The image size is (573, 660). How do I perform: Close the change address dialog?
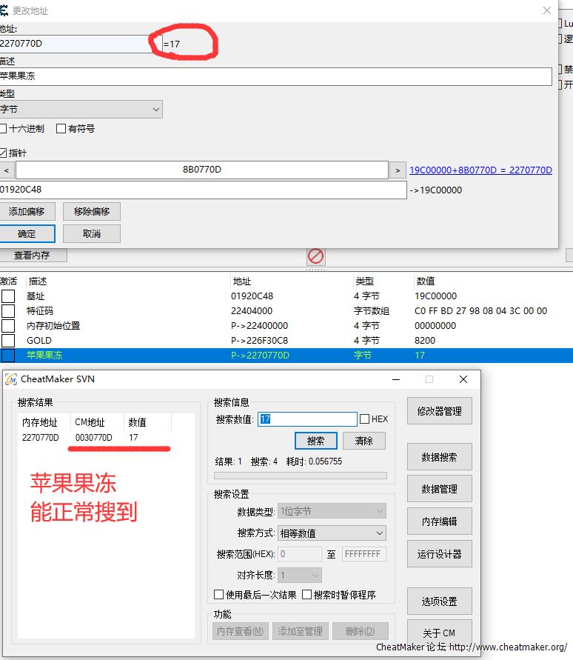pyautogui.click(x=547, y=11)
